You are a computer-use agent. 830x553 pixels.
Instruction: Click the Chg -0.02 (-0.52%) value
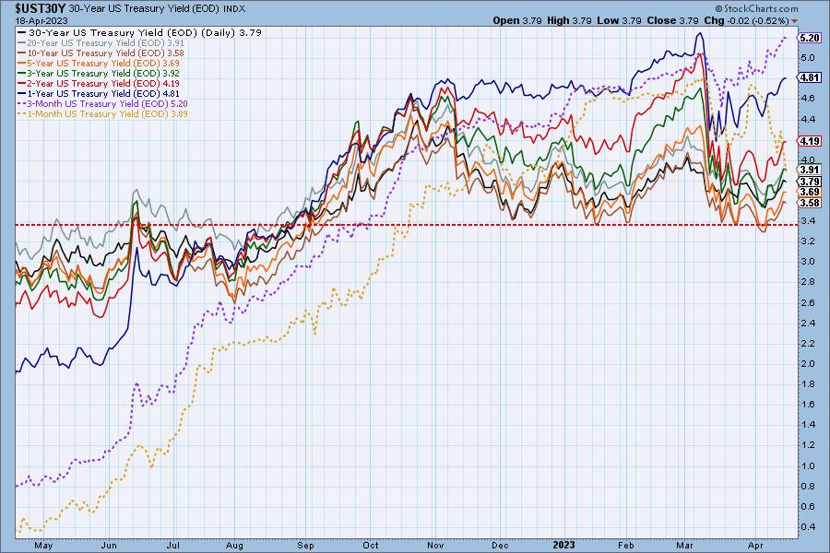coord(746,20)
